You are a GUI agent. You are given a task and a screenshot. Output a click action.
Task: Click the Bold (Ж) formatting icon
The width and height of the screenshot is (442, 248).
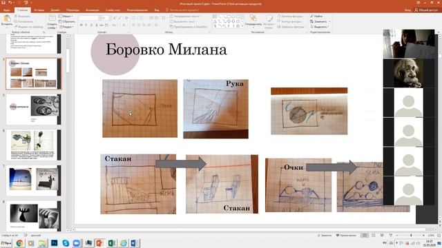tap(81, 25)
